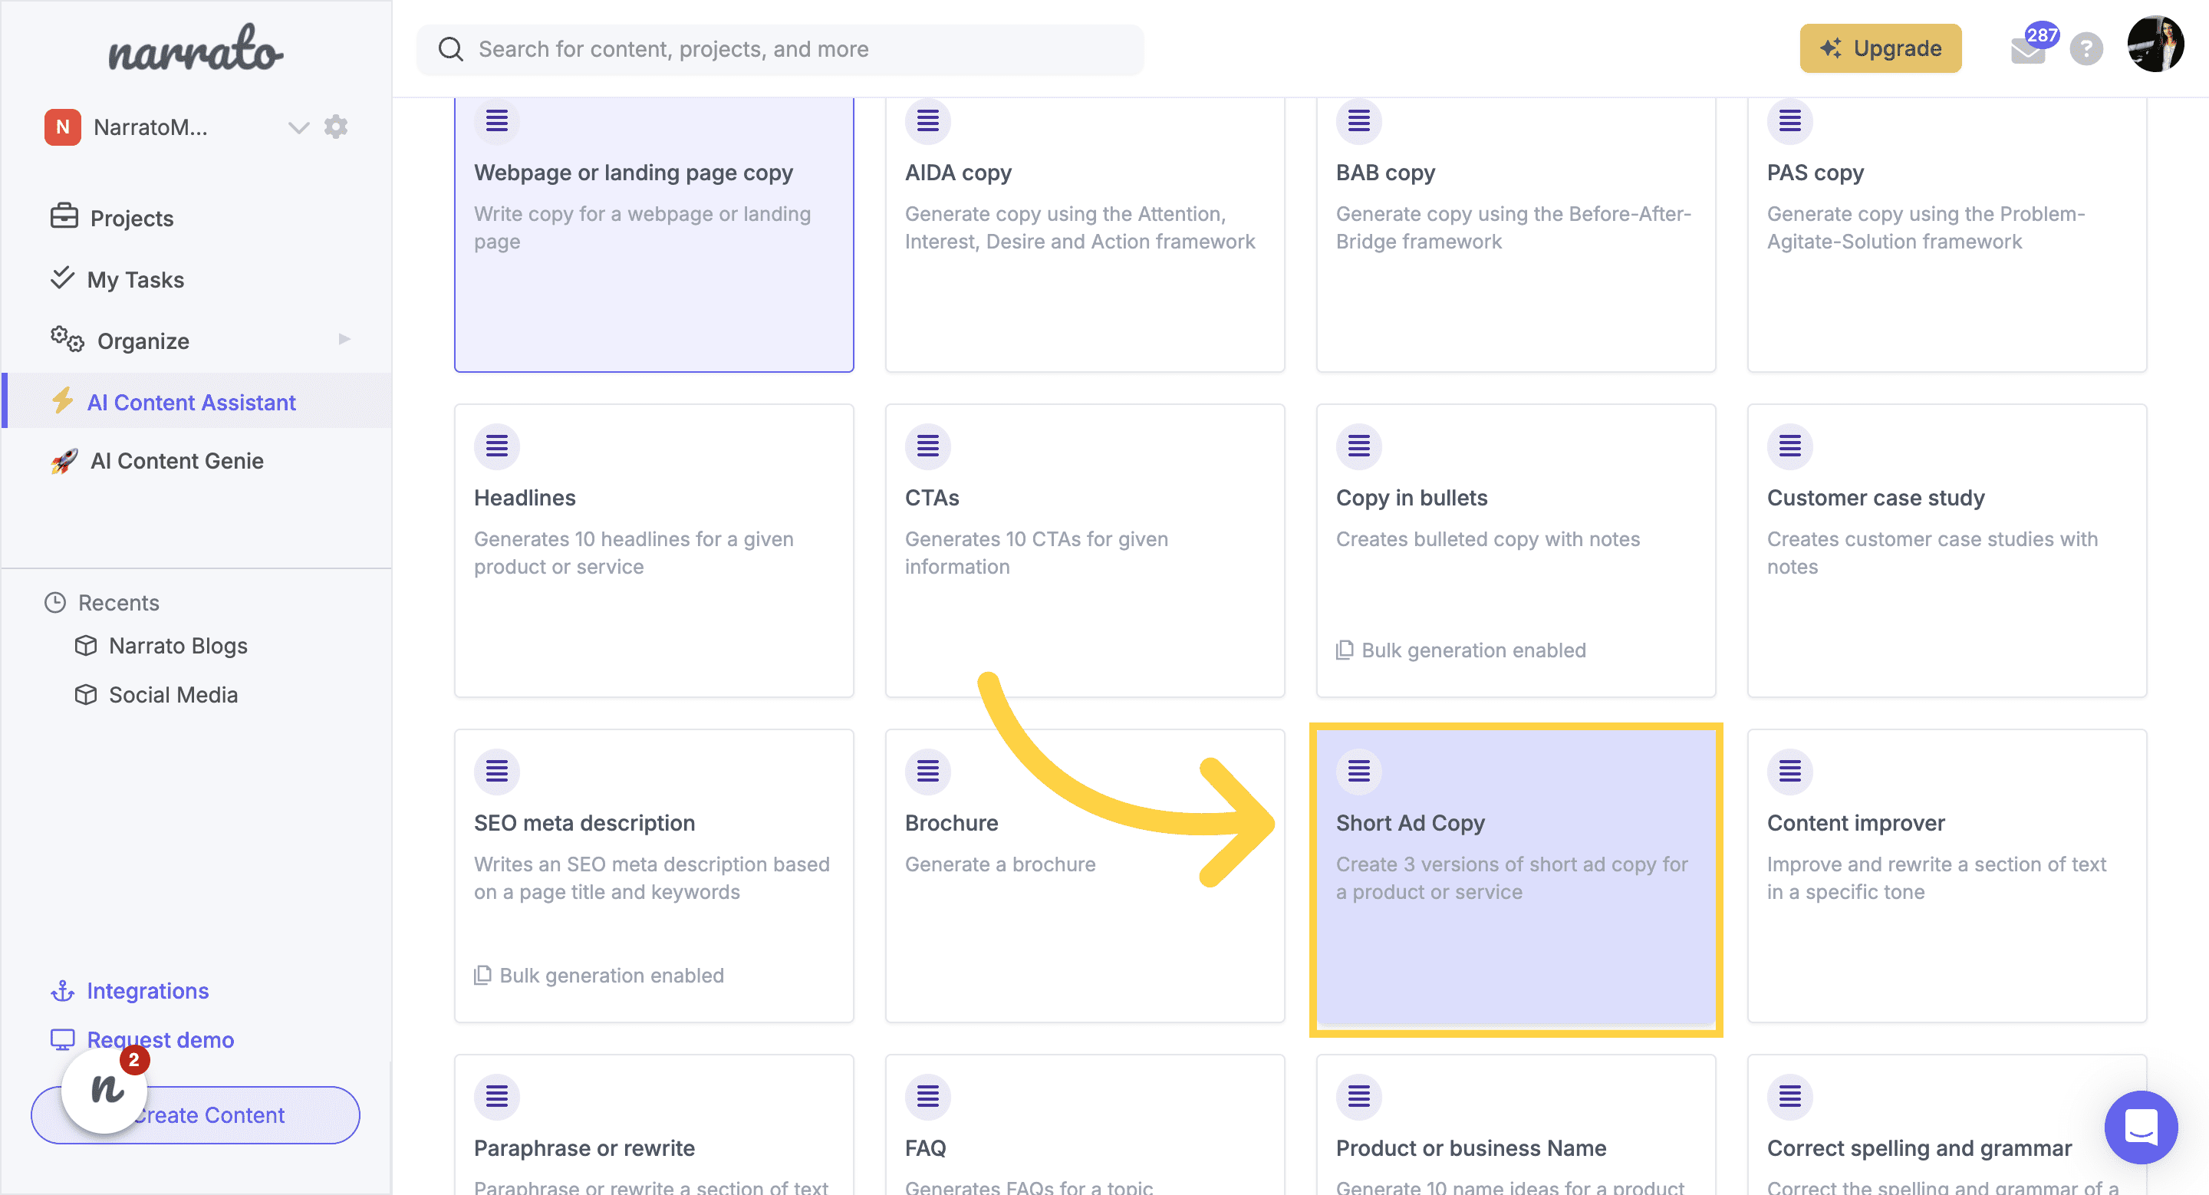
Task: Open workspace settings gear icon
Action: coord(336,127)
